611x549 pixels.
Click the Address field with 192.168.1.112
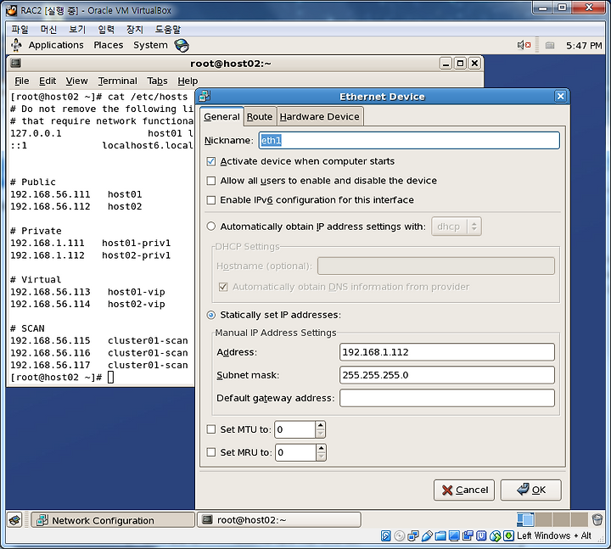click(x=447, y=352)
